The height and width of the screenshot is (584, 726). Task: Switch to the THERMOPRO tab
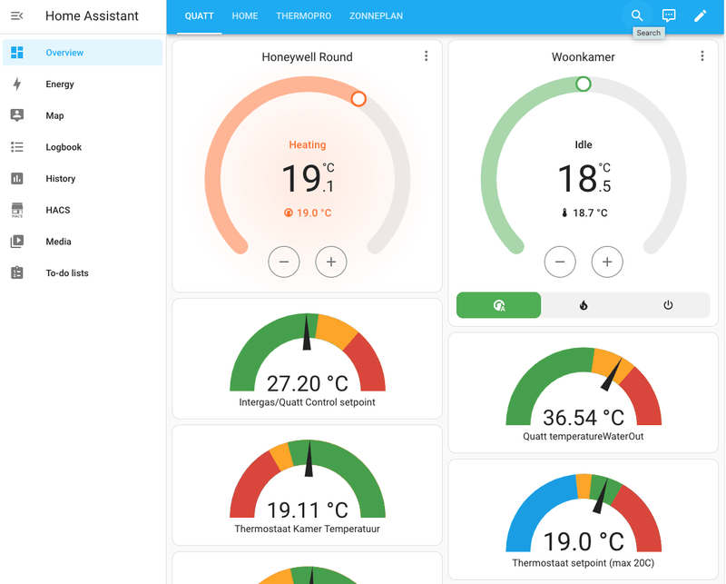pyautogui.click(x=304, y=16)
